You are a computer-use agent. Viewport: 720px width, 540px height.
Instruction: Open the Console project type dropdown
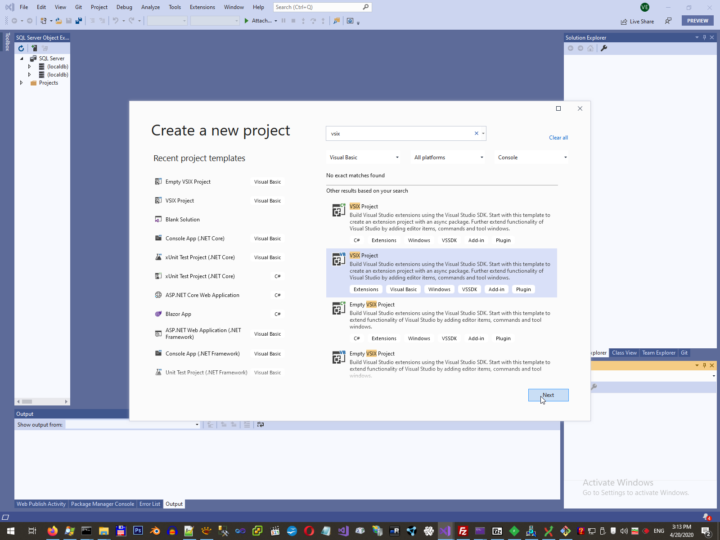coord(532,157)
